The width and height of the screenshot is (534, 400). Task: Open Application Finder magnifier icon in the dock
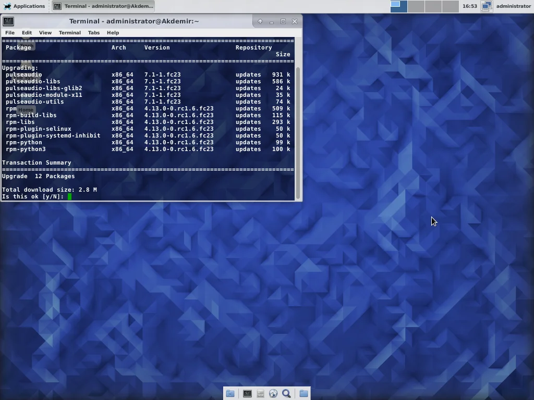[286, 394]
